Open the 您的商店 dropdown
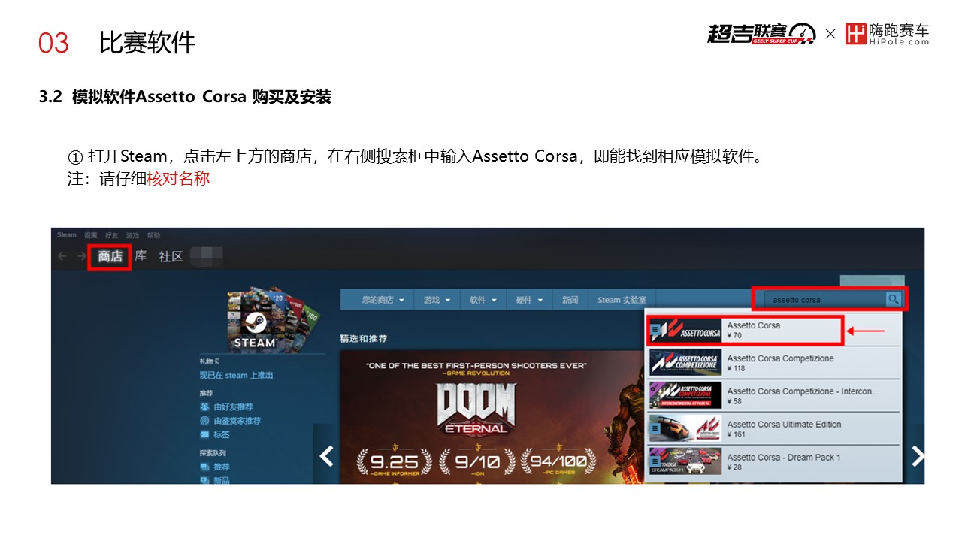The width and height of the screenshot is (962, 541). pos(383,300)
